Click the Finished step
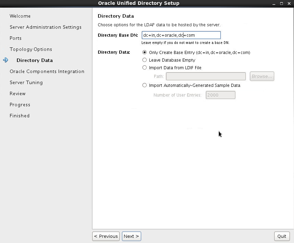 tap(20, 116)
